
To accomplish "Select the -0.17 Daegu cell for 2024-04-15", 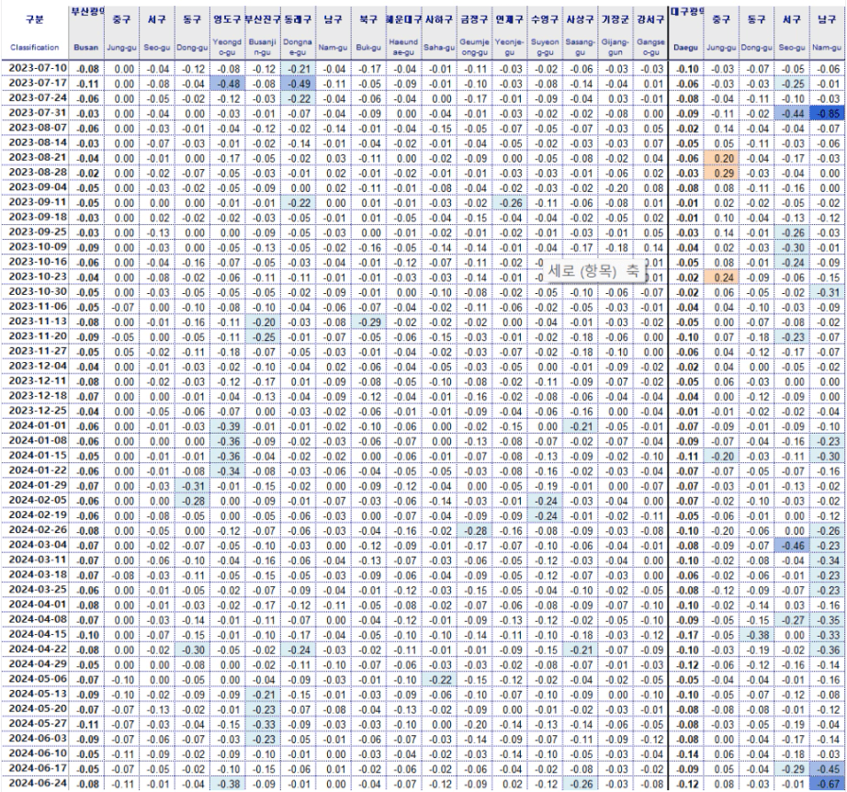I will pos(686,635).
